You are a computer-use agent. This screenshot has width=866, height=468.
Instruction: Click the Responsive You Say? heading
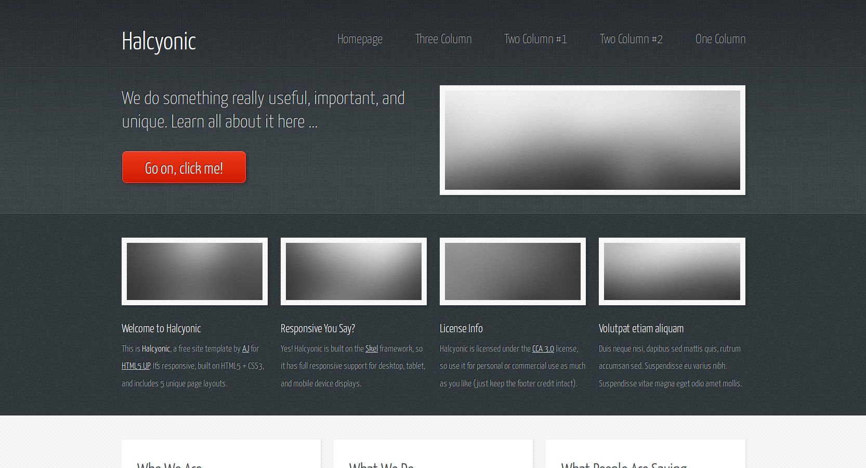click(318, 329)
